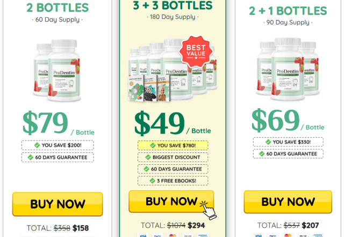Click the red Best Value badge
Image resolution: width=344 pixels, height=237 pixels.
196,51
